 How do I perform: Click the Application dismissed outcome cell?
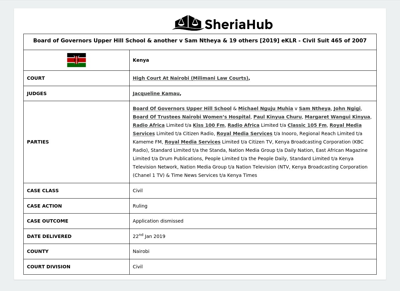158,221
